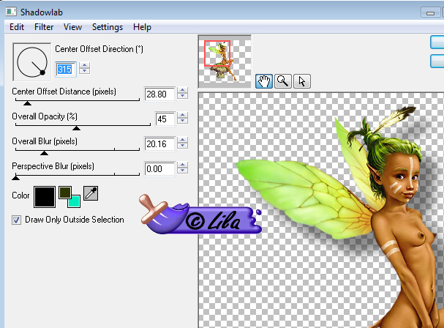The image size is (444, 328).
Task: Decrease Center Offset Distance with down arrow
Action: click(x=183, y=96)
